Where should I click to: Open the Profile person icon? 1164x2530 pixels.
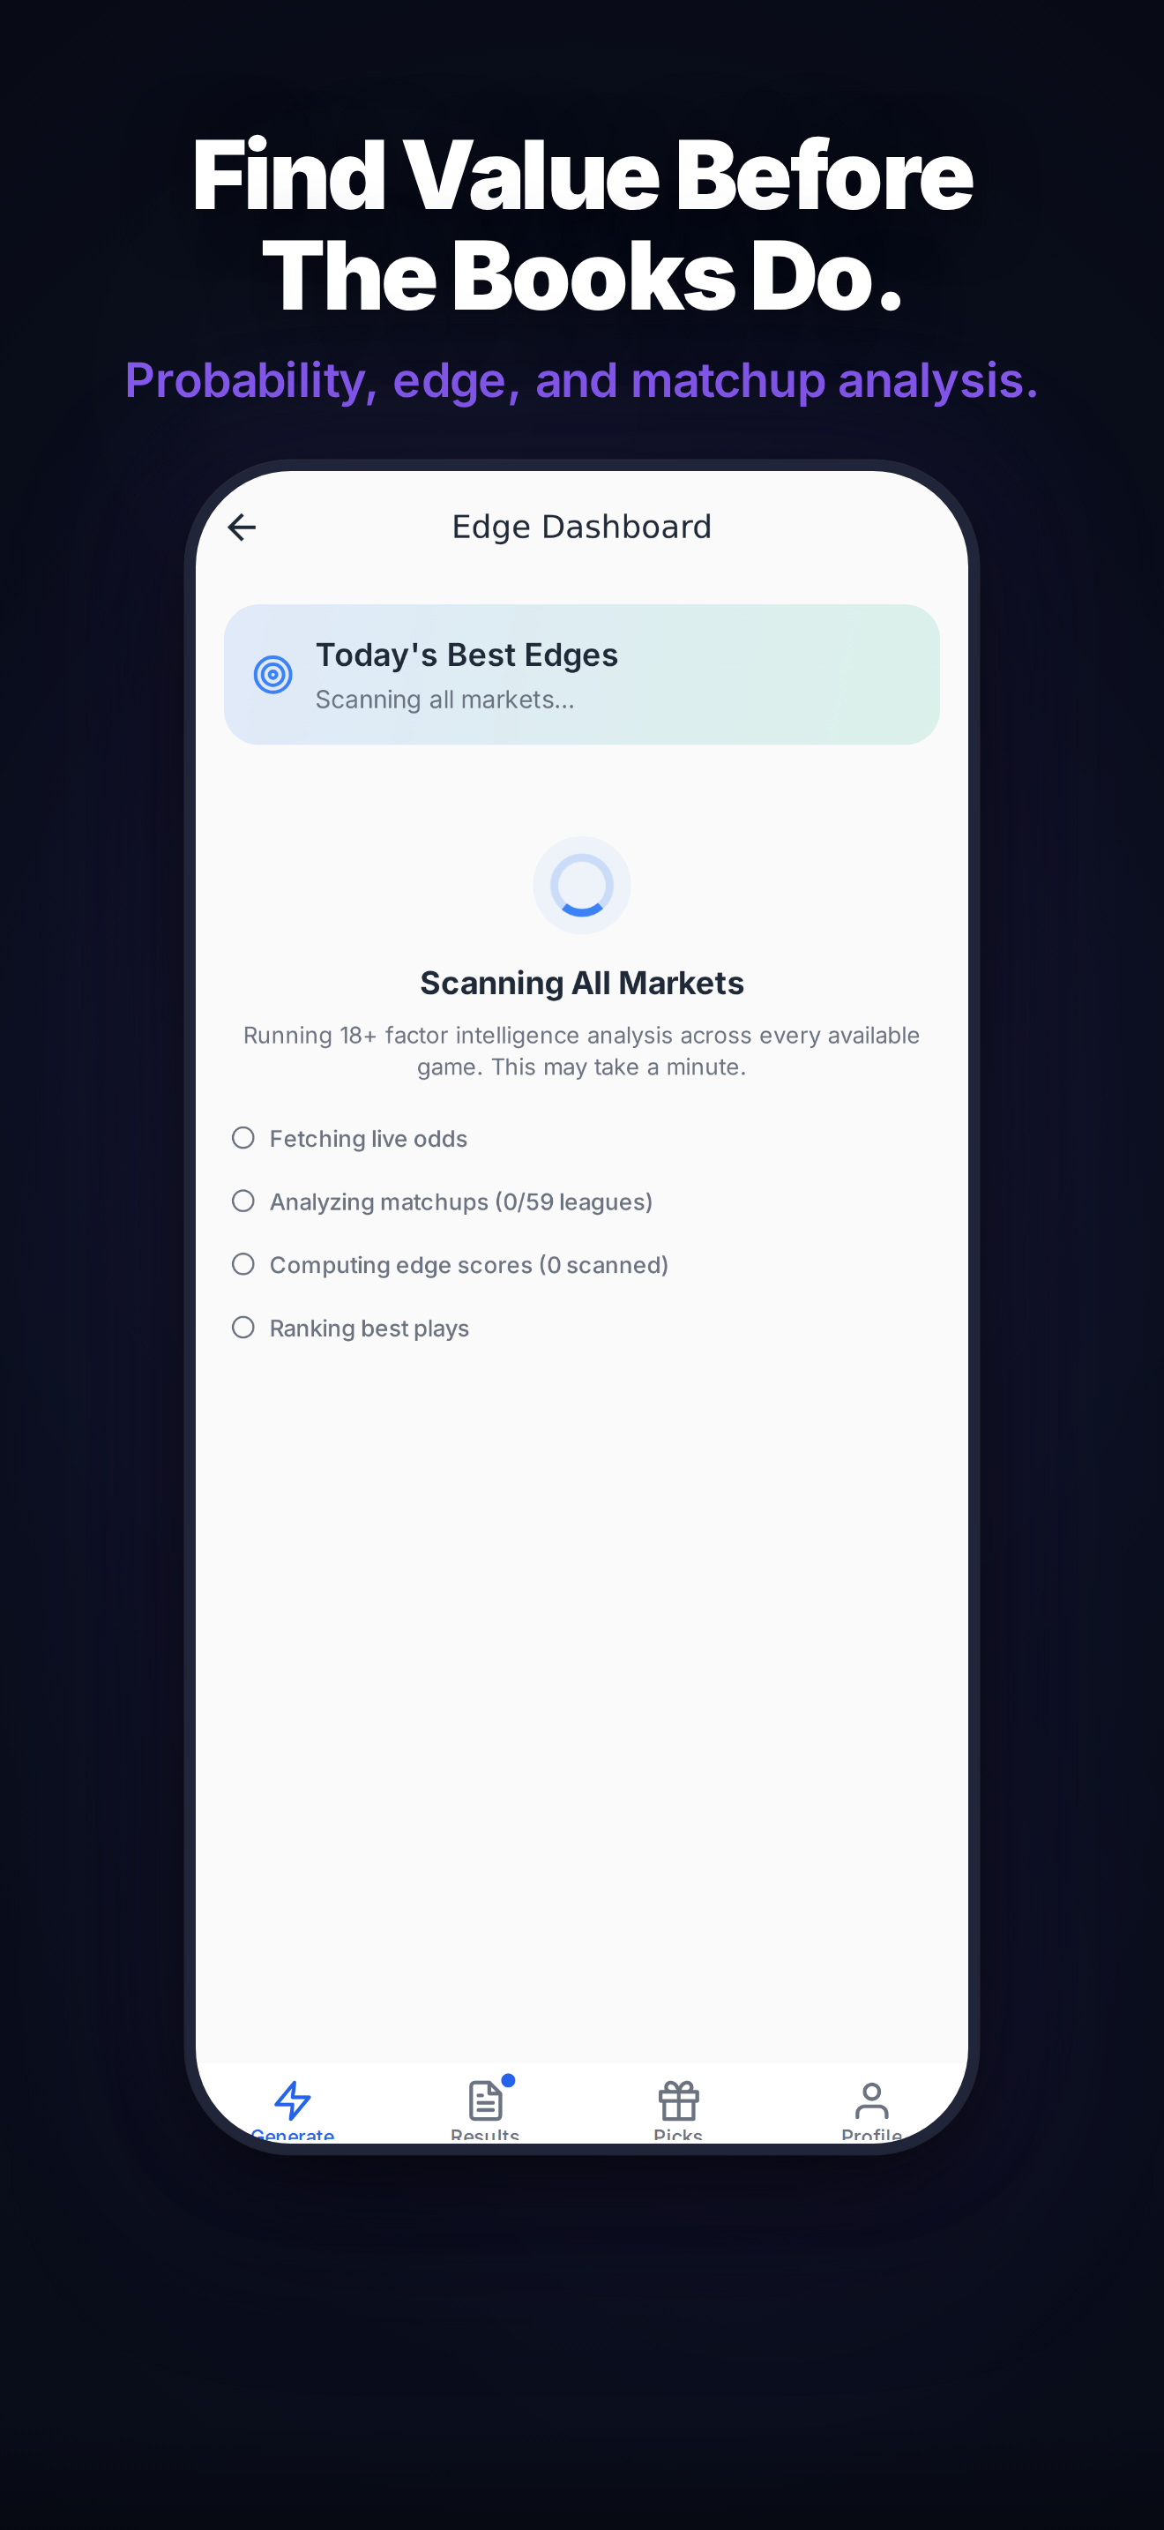tap(871, 2100)
